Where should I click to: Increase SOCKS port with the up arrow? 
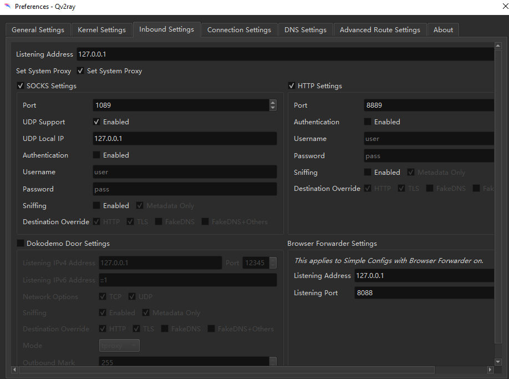273,102
